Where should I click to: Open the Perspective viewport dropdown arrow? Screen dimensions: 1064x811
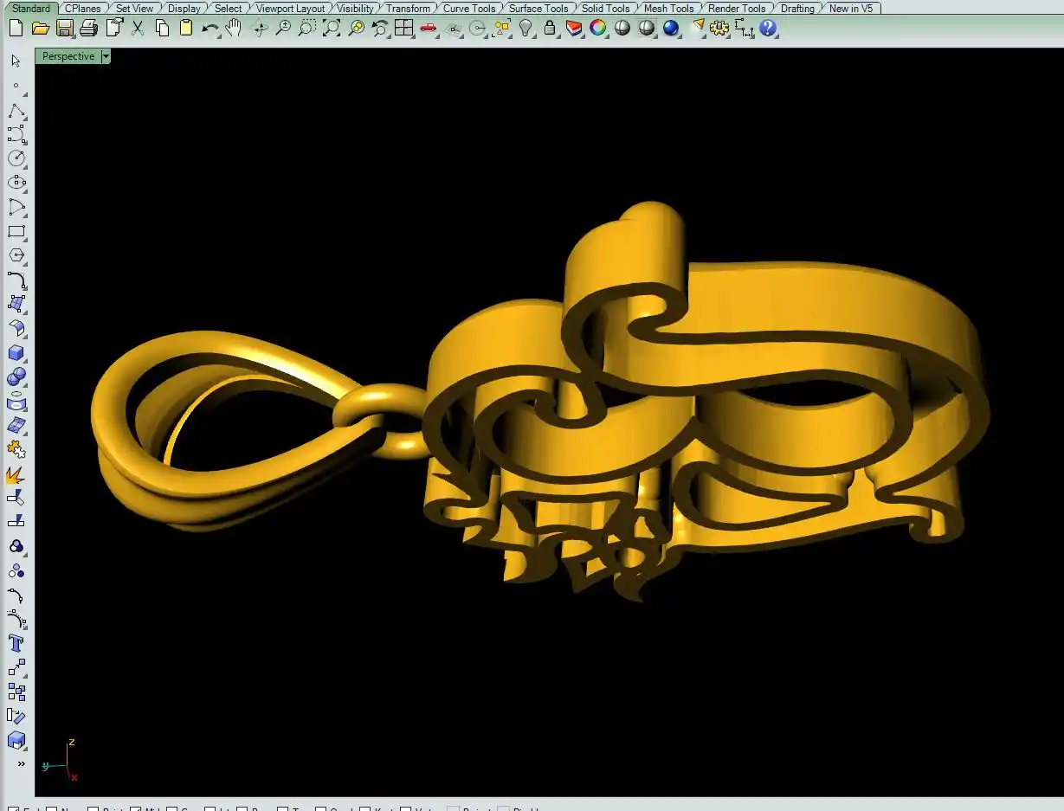[x=106, y=56]
